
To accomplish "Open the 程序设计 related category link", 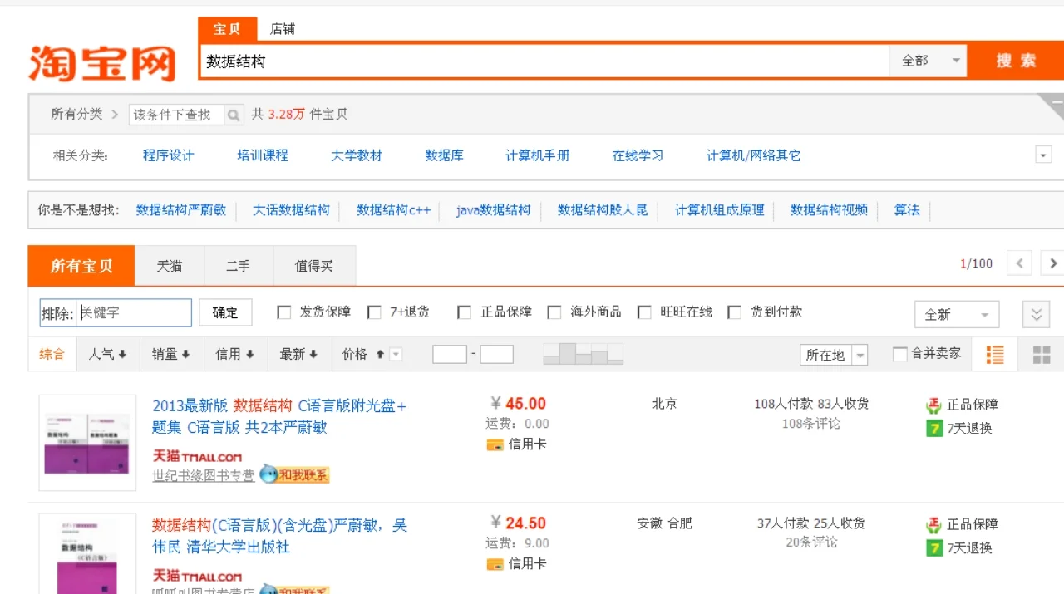I will point(169,155).
